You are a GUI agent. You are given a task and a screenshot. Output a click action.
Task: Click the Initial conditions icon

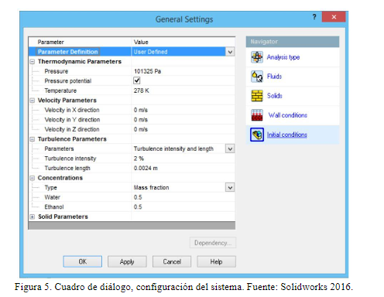[x=257, y=135]
